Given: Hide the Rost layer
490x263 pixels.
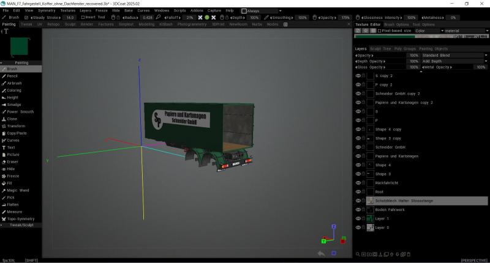Looking at the screenshot, I should tap(358, 191).
